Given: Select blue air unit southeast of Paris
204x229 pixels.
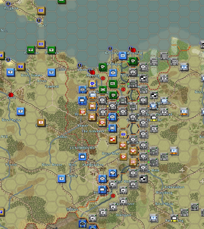Looking at the screenshot, I should tap(20, 111).
